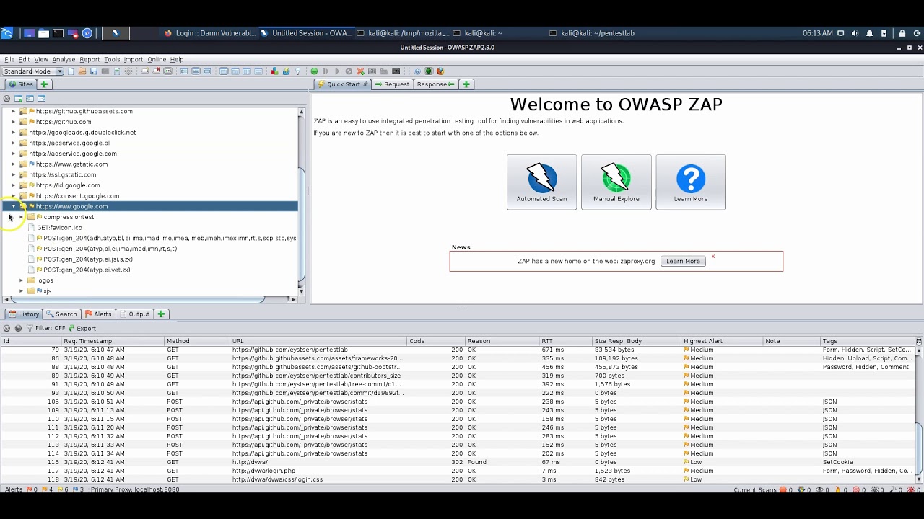Click the Persist Session floppy disk icon
Screen dimensions: 924x519
point(94,71)
